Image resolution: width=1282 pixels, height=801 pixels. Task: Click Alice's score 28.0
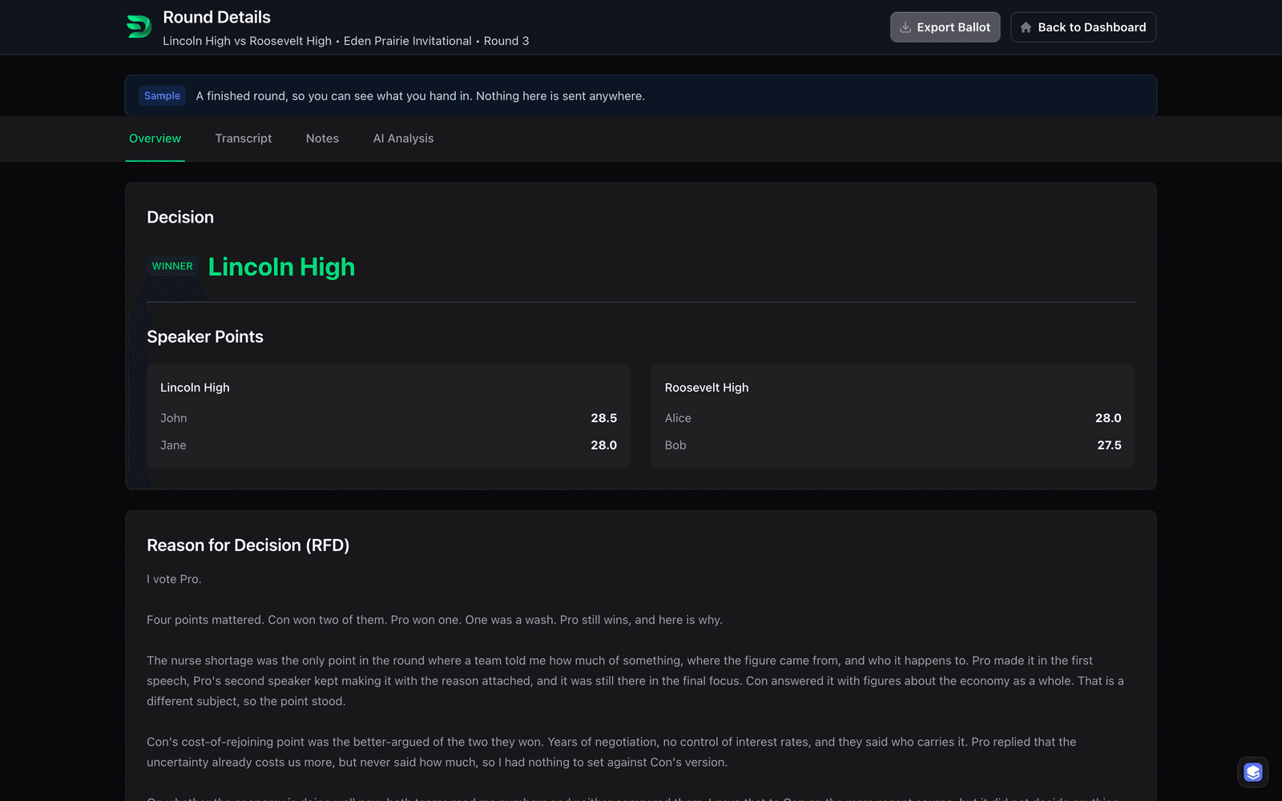pyautogui.click(x=1108, y=418)
